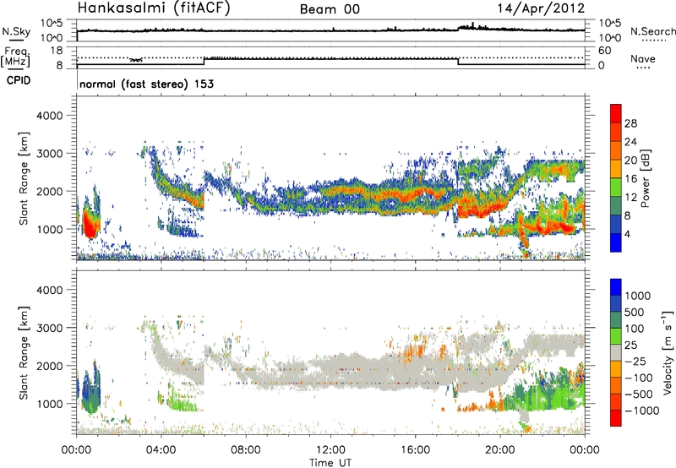The width and height of the screenshot is (676, 468).
Task: Click the red top segment of Power colorbar
Action: point(616,113)
